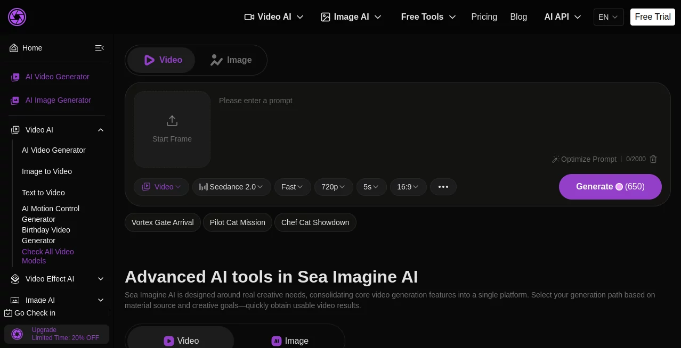Click the camera icon beside Video AI in navbar
Screen dimensions: 681x348
tap(249, 17)
